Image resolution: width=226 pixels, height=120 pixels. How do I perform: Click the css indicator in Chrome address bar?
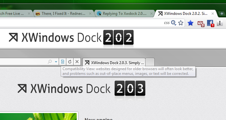coord(167,23)
